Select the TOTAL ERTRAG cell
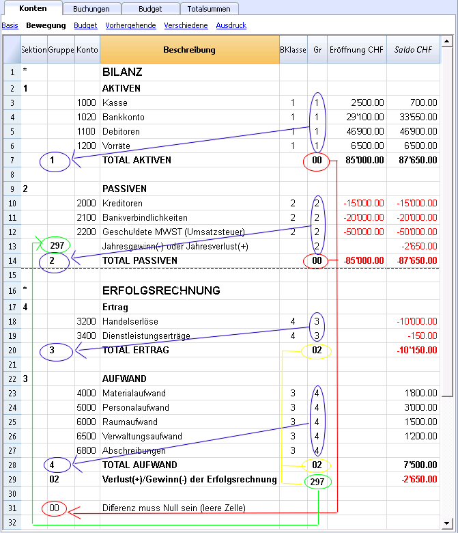The height and width of the screenshot is (533, 458). [x=190, y=350]
